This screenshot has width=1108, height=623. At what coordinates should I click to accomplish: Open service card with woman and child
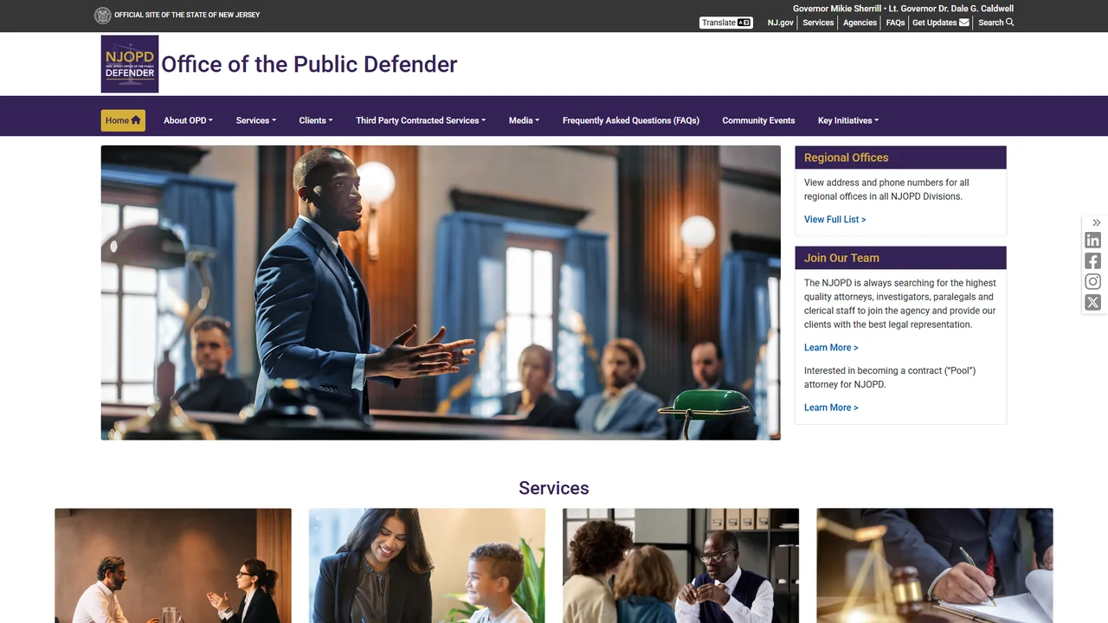click(427, 566)
